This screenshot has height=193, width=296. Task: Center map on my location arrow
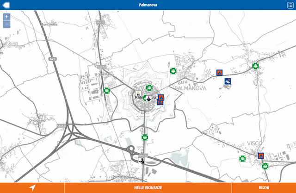[32, 187]
